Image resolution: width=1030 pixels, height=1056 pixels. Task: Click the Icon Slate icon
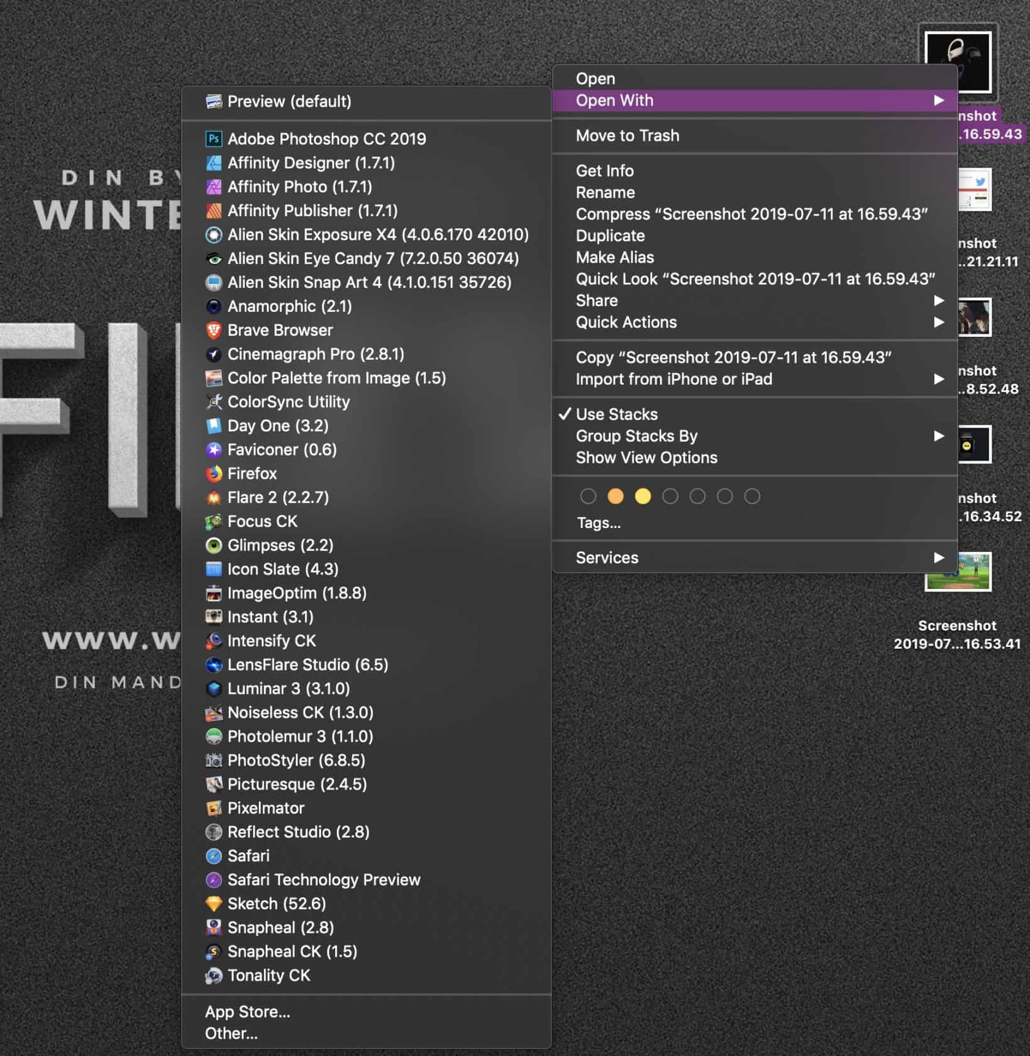pyautogui.click(x=214, y=569)
